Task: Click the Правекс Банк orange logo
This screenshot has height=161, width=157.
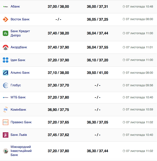Action: (6, 122)
